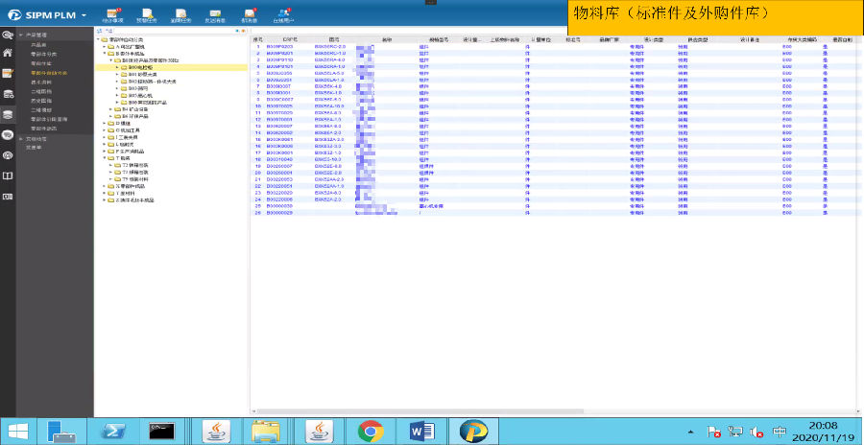Open the SIPM PLM dropdown arrow
864x445 pixels.
tap(84, 15)
